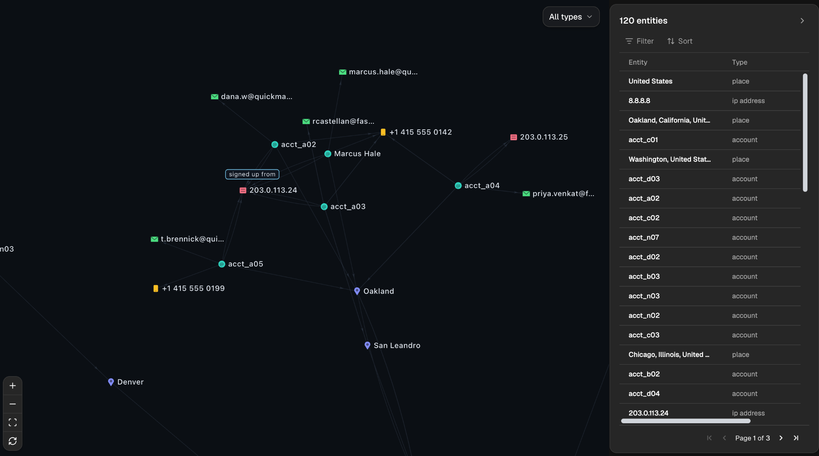Click the marcus.hale email node icon
This screenshot has width=819, height=456.
(342, 72)
